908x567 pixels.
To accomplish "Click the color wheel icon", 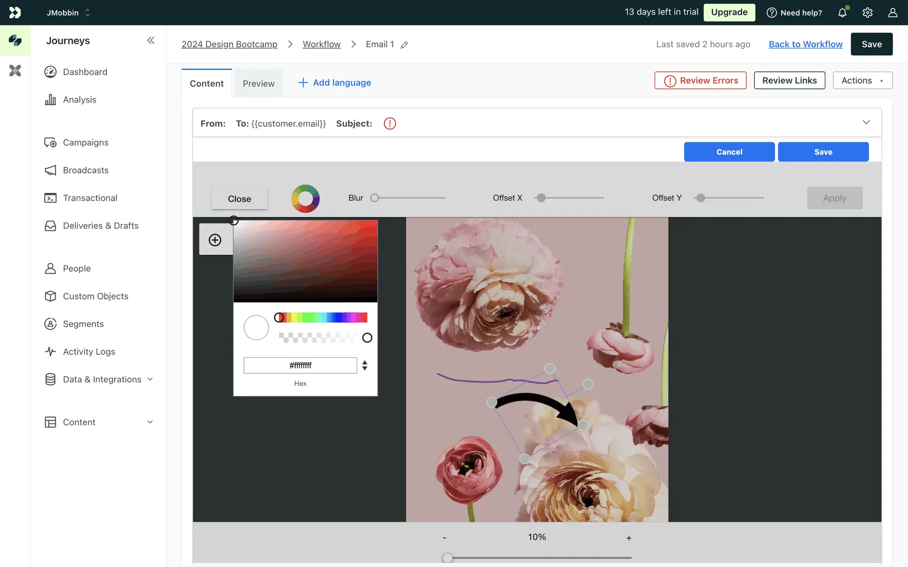I will [x=305, y=198].
